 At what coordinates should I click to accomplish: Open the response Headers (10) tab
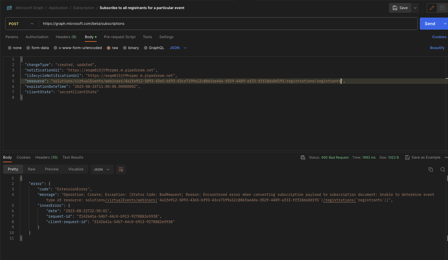click(x=46, y=157)
